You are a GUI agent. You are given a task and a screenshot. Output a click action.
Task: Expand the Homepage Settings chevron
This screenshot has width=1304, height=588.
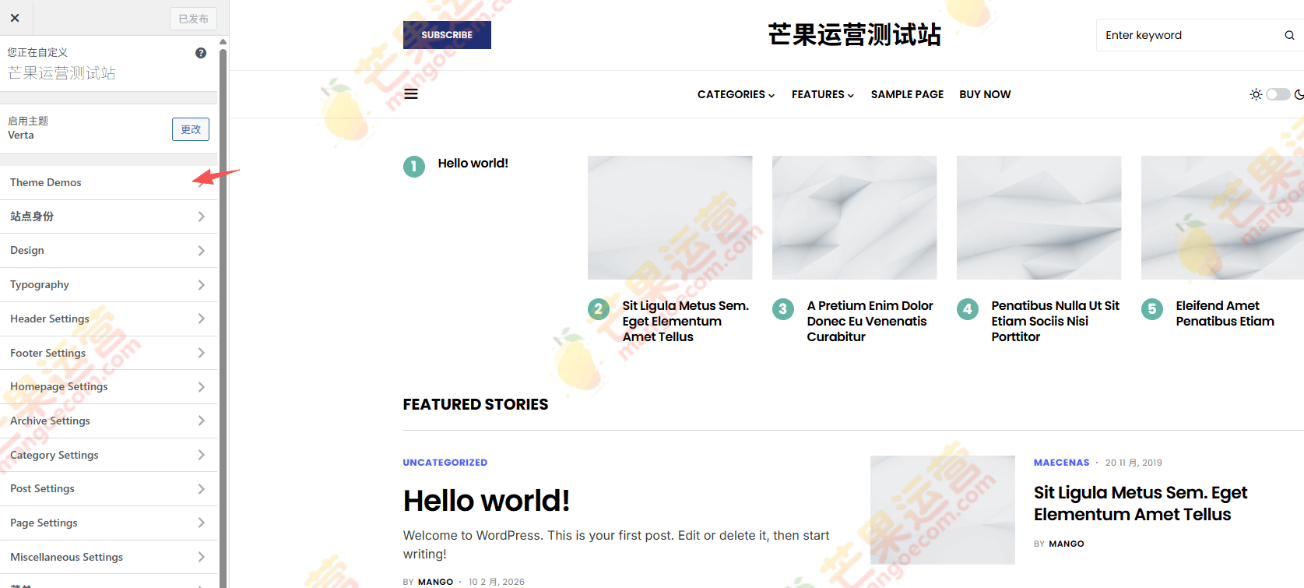(x=201, y=387)
